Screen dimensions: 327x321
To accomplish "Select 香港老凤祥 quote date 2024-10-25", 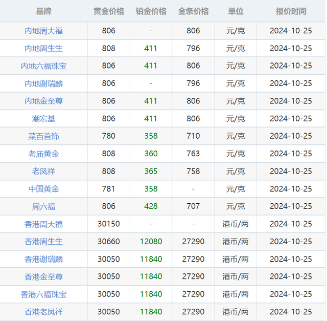I will pyautogui.click(x=291, y=312).
